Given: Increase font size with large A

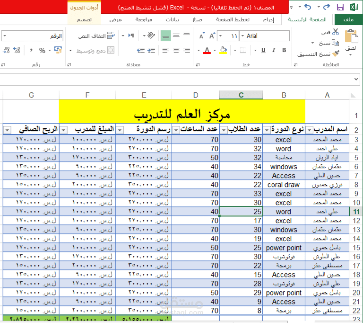Looking at the screenshot, I should point(212,36).
